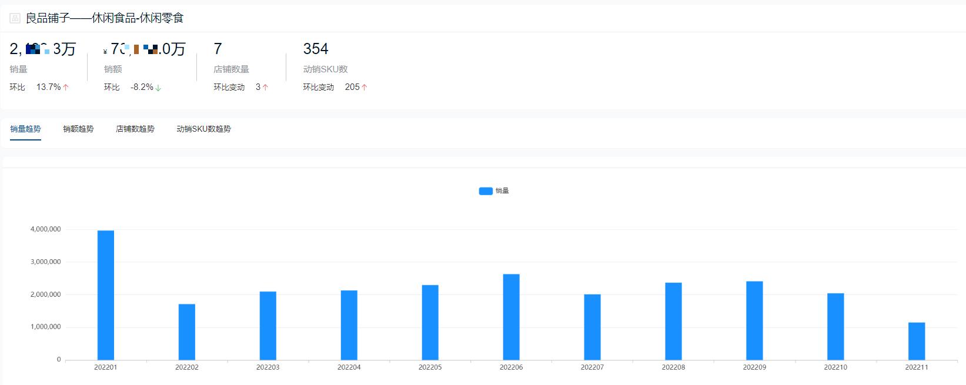
Task: Click the 店铺数量 value 7
Action: point(218,49)
